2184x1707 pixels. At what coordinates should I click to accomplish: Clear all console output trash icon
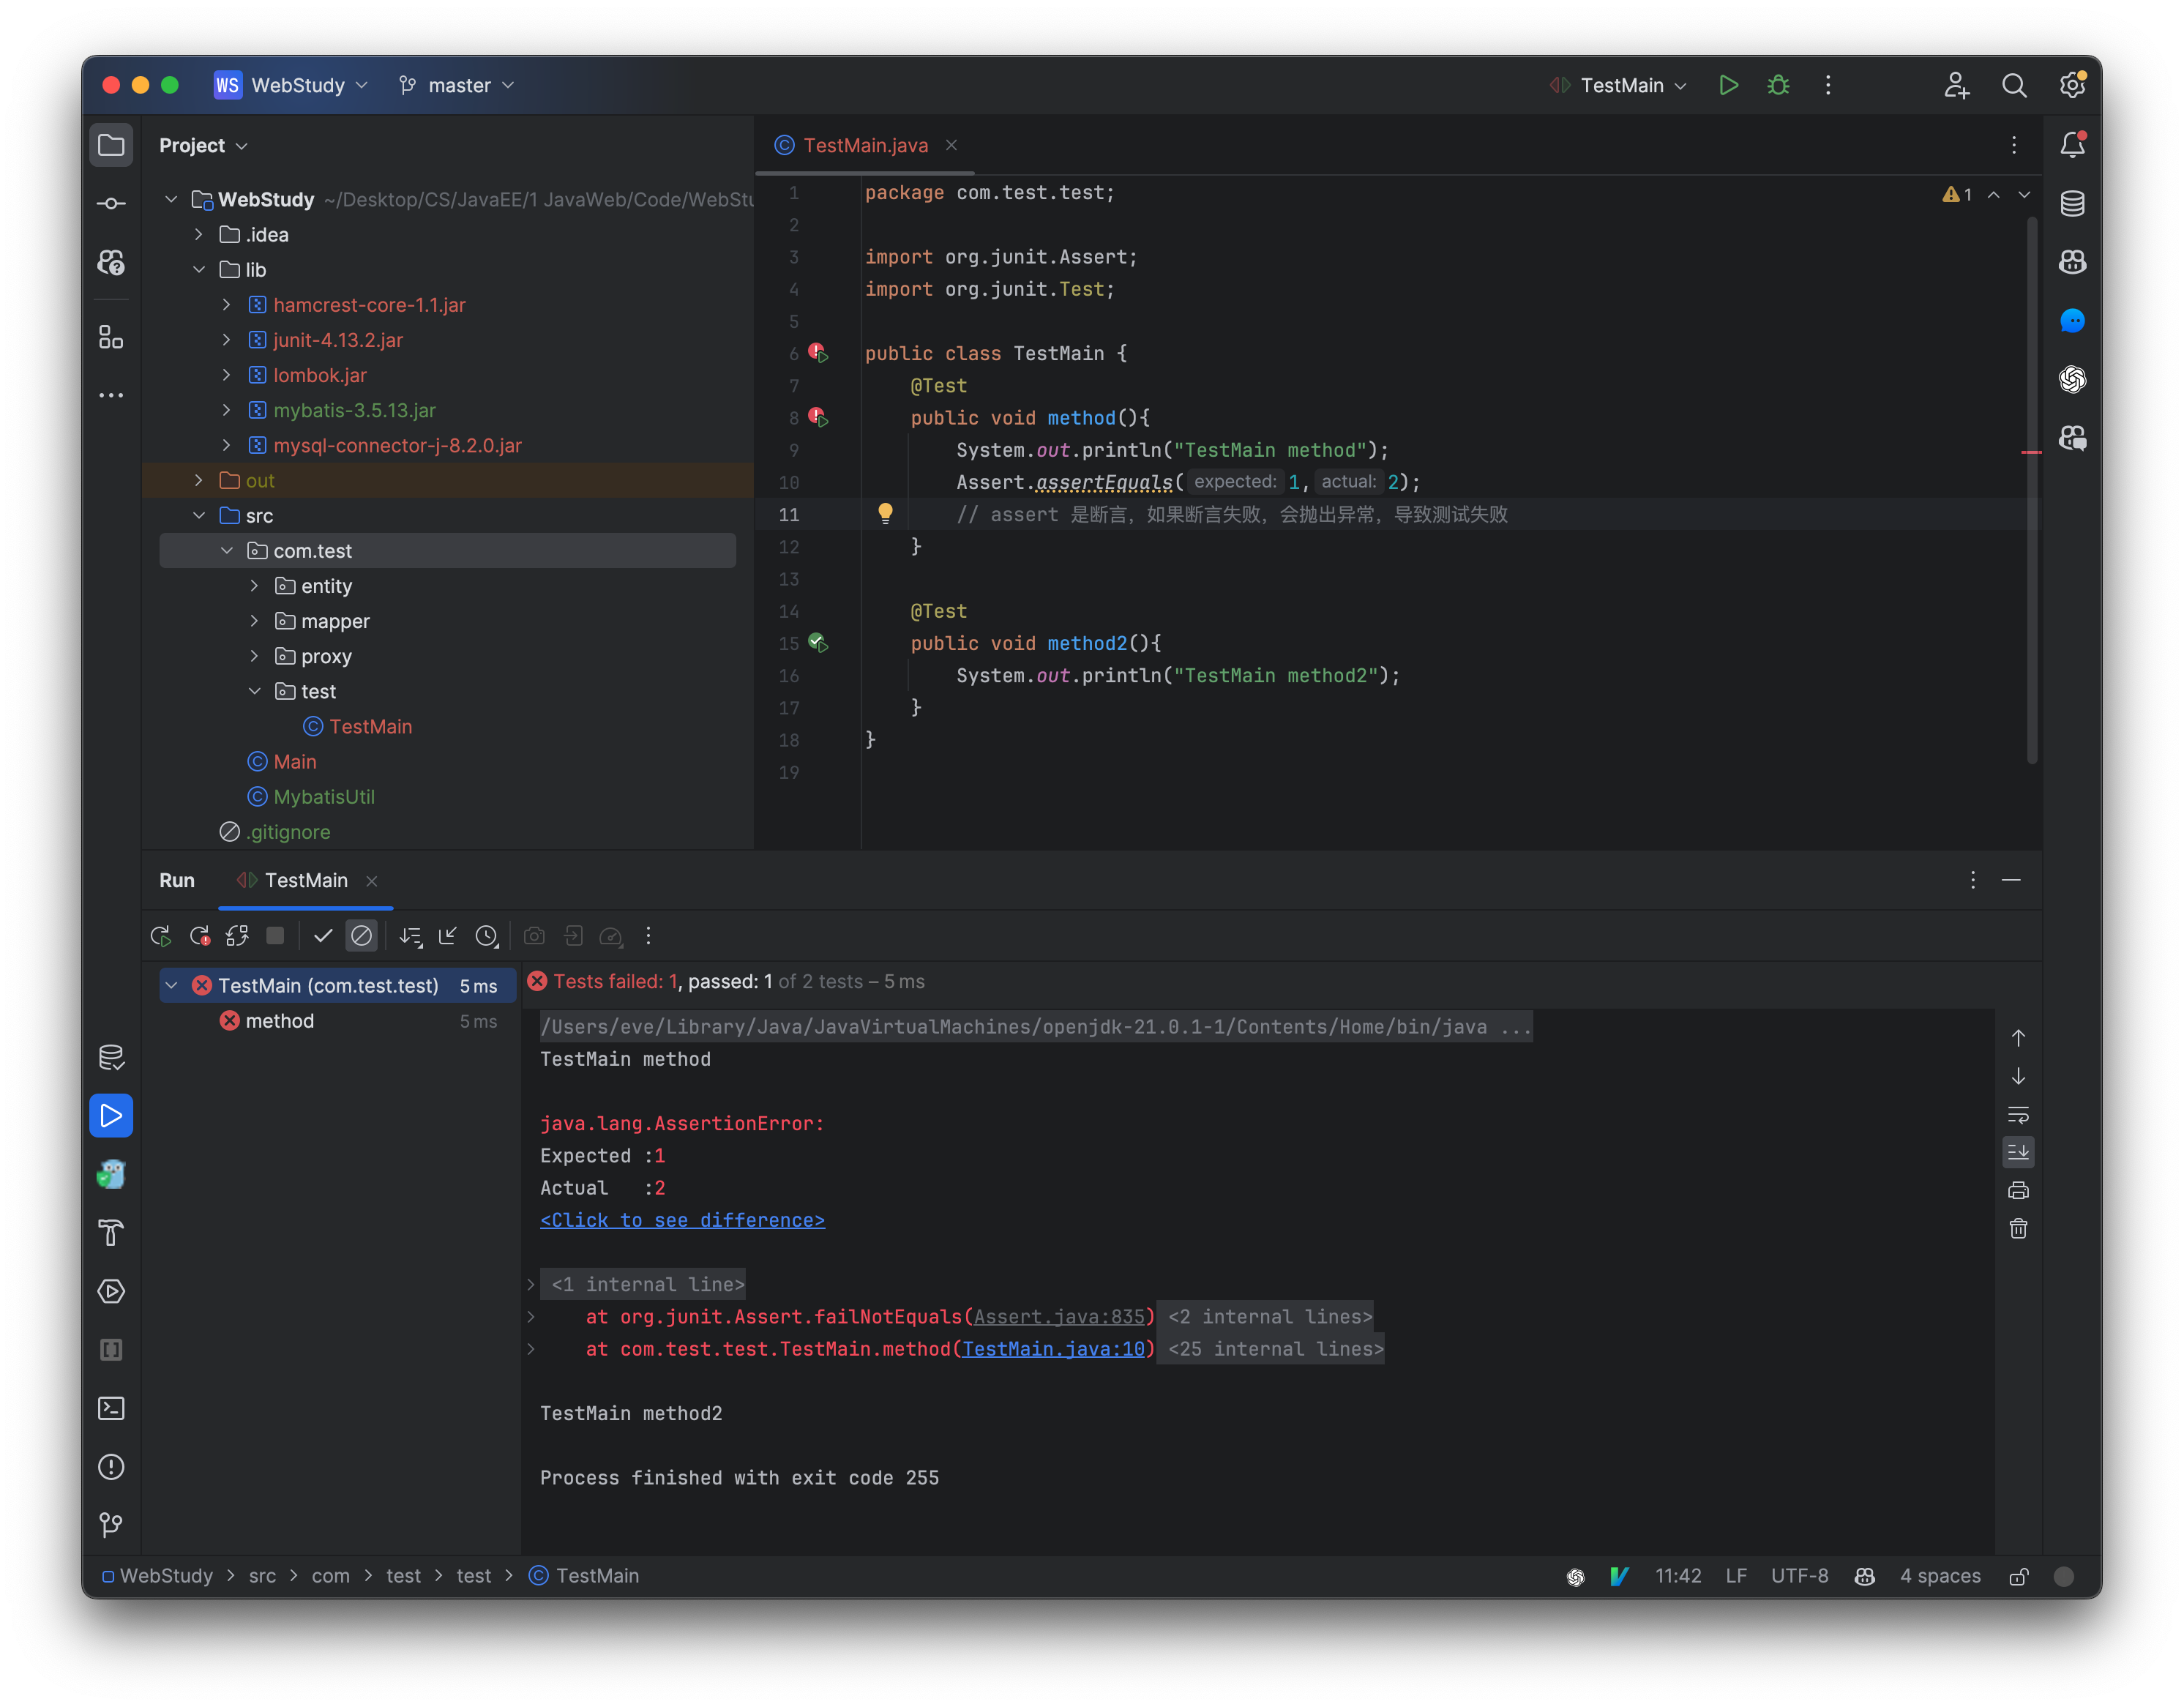pos(2018,1229)
